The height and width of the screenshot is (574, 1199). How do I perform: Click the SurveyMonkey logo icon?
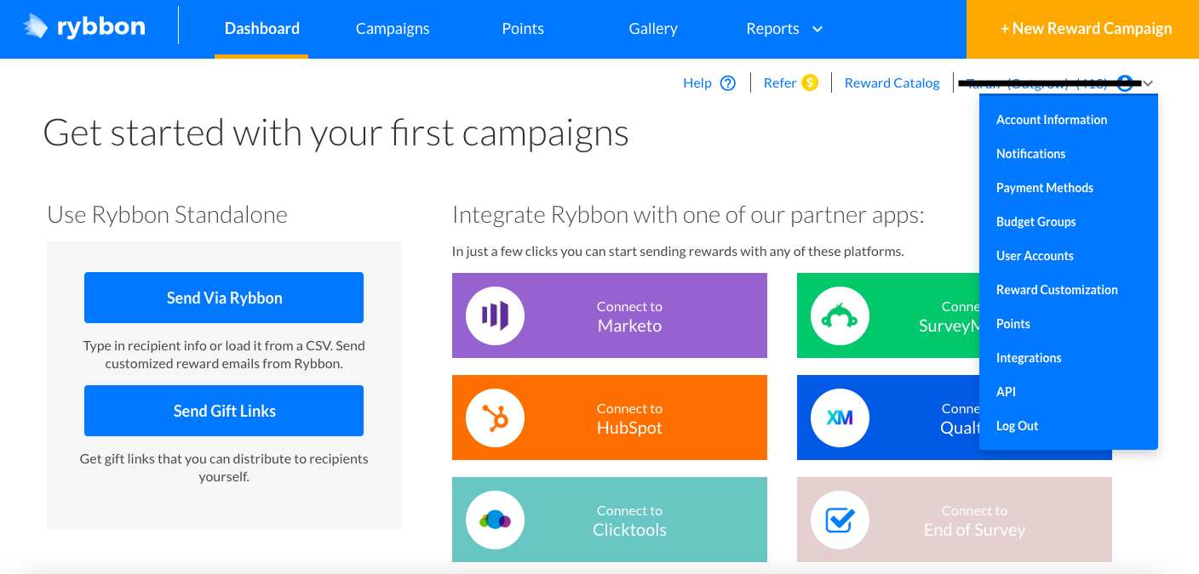pos(840,315)
